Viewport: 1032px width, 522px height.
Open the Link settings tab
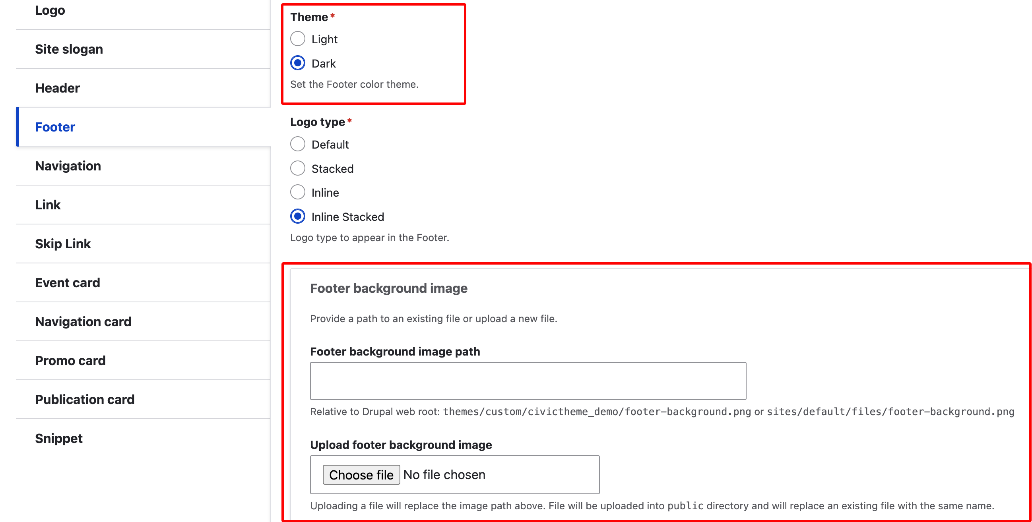pyautogui.click(x=48, y=205)
